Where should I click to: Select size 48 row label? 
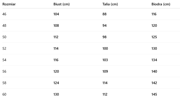click(x=4, y=26)
